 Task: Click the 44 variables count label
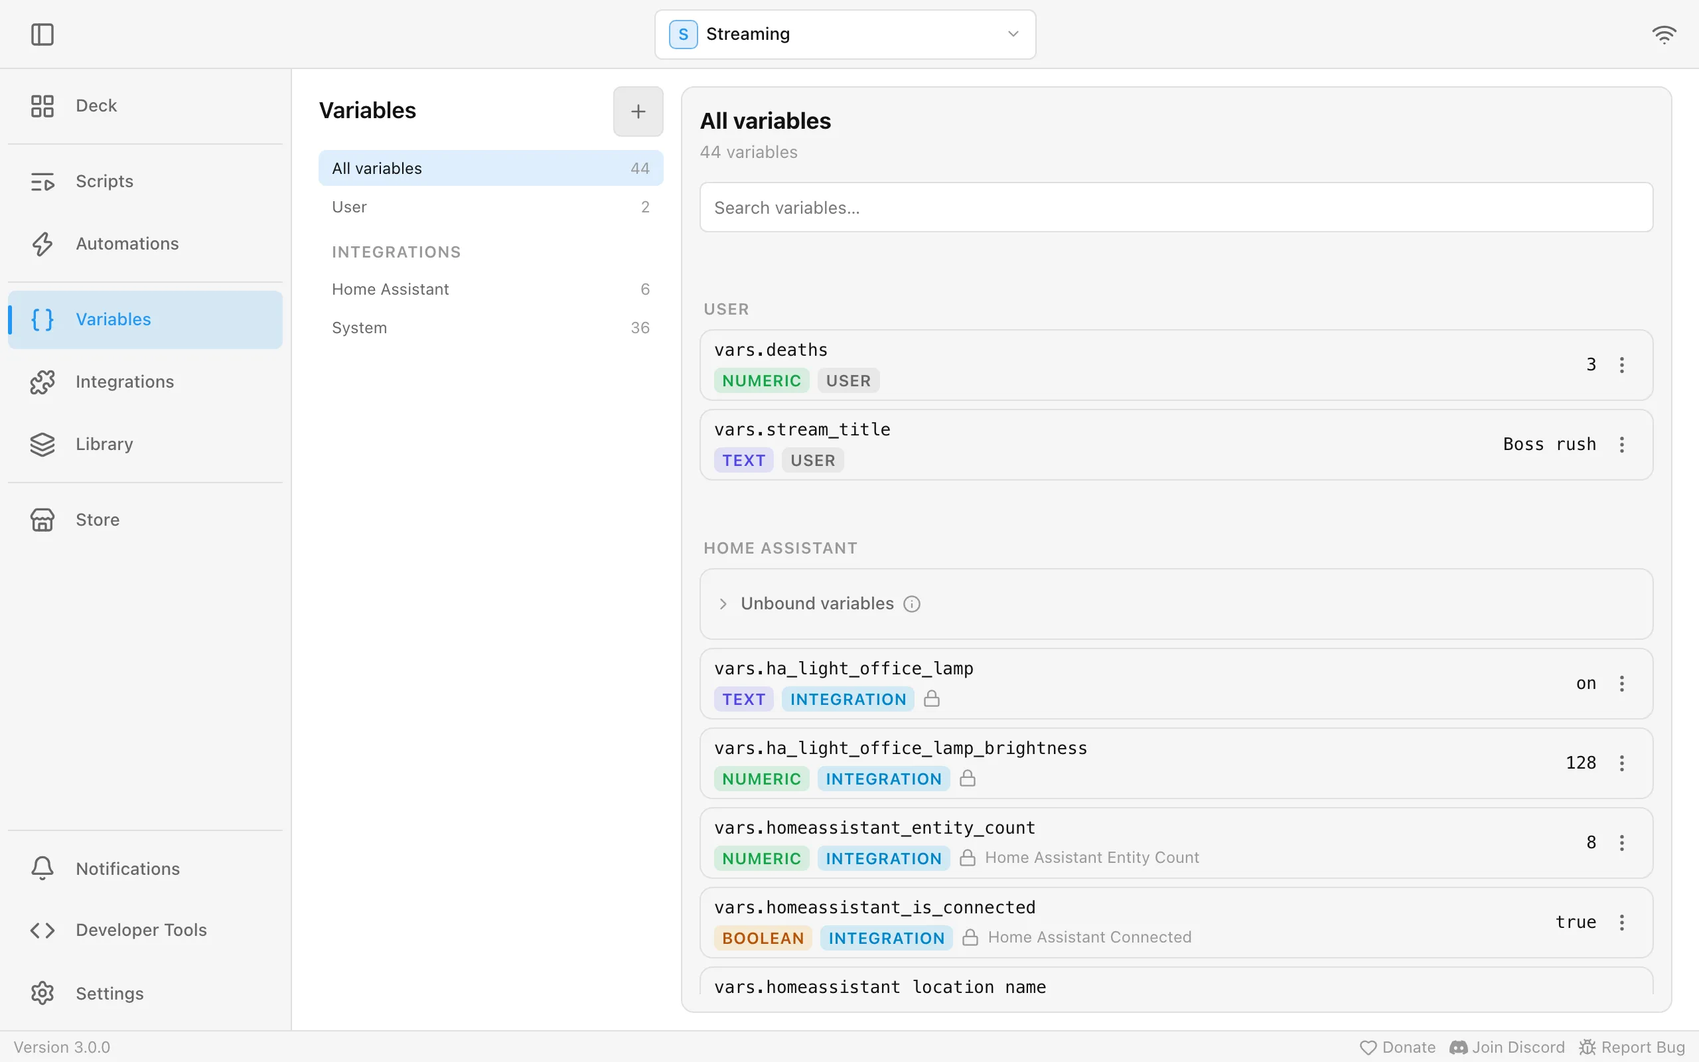click(749, 153)
